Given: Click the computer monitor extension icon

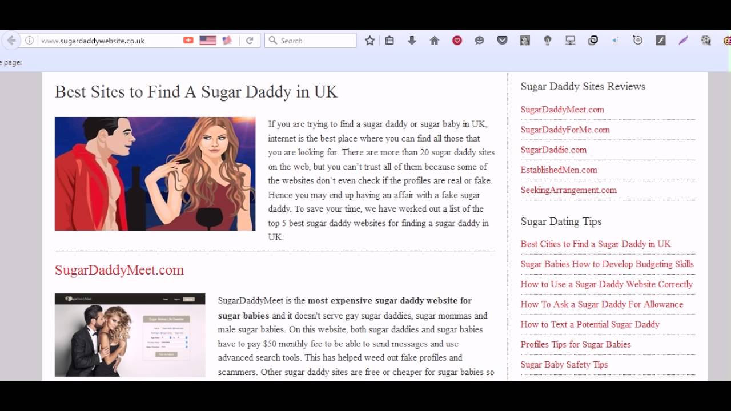Looking at the screenshot, I should click(570, 41).
